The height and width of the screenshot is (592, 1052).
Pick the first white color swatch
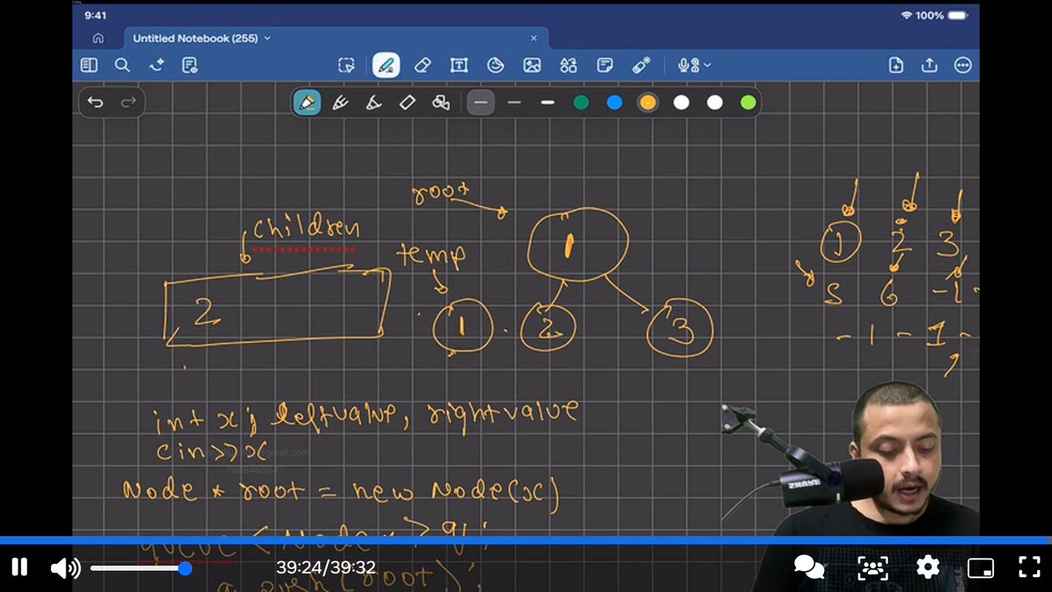pyautogui.click(x=681, y=103)
